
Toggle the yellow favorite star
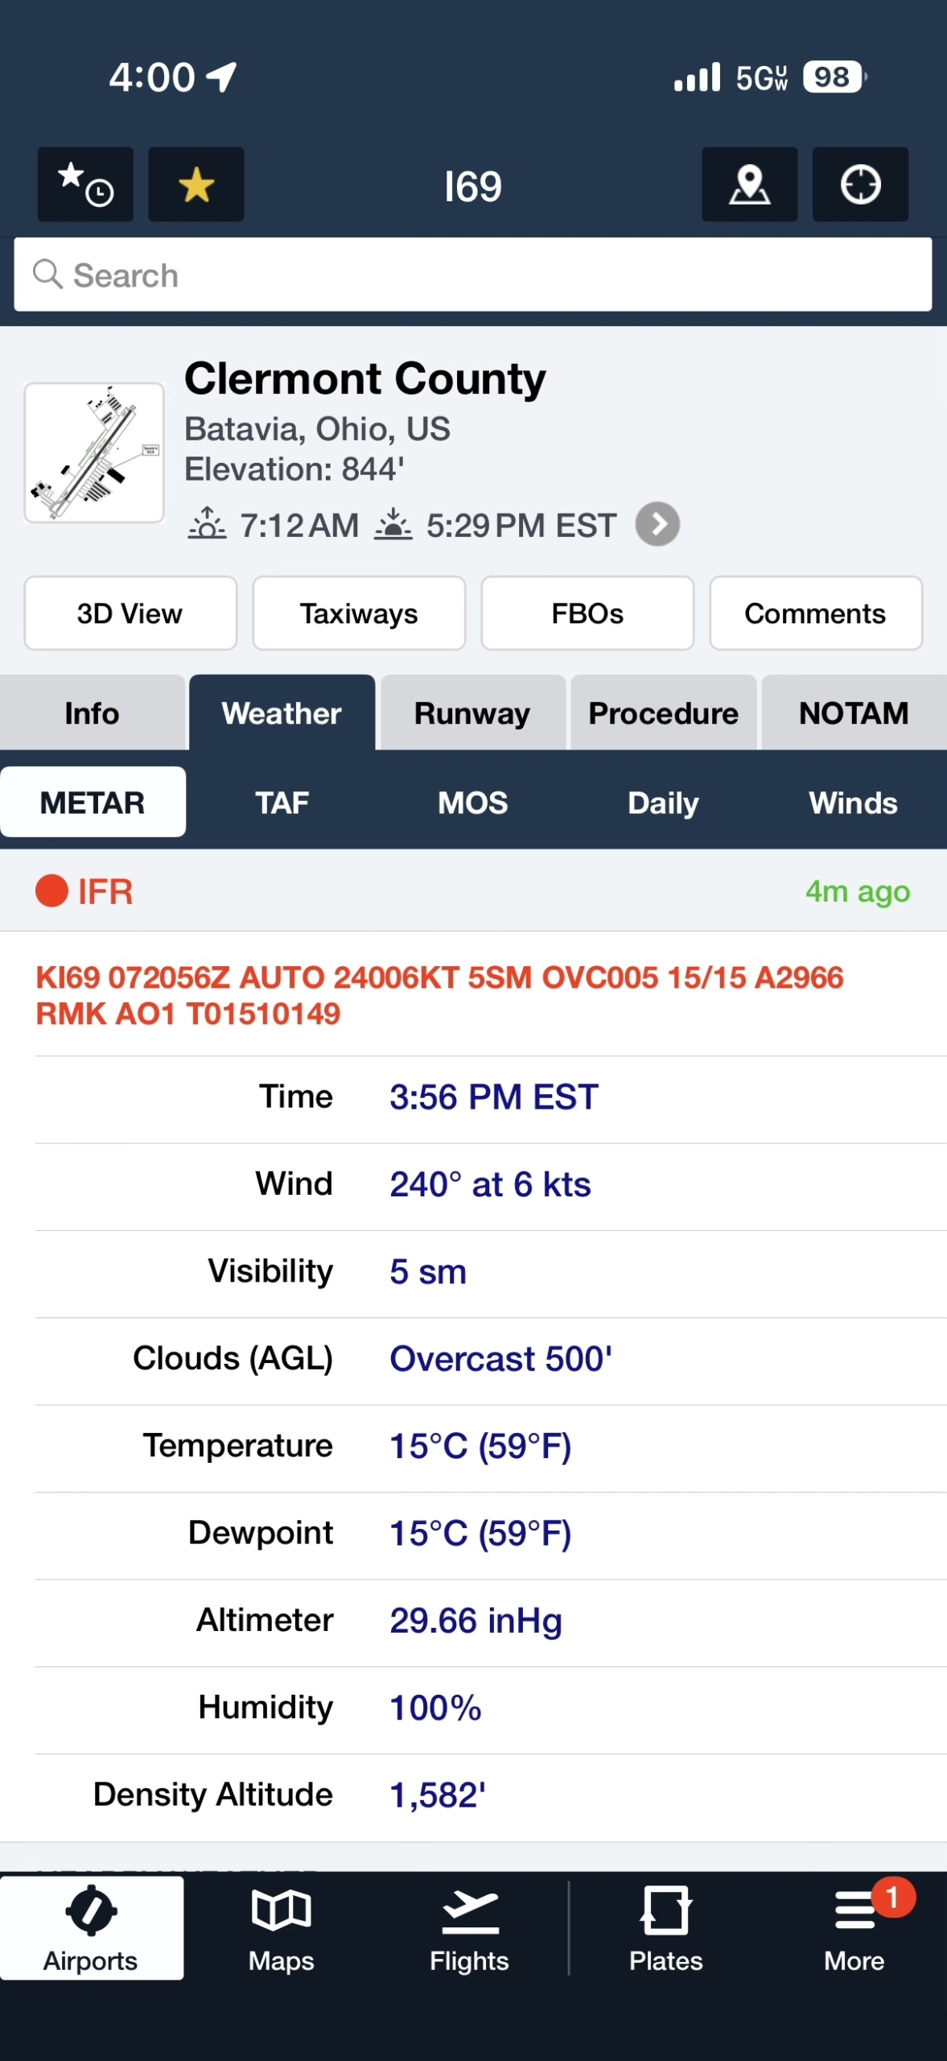coord(196,184)
